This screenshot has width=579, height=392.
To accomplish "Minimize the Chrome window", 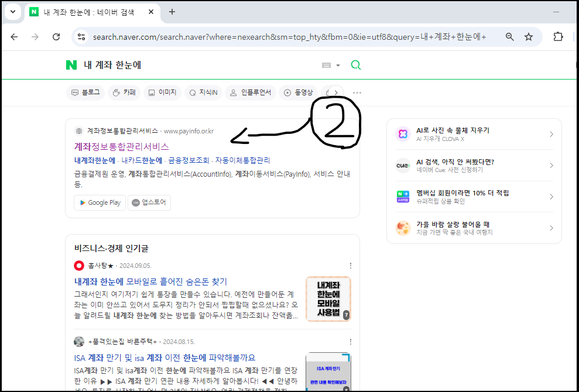I will pos(556,12).
